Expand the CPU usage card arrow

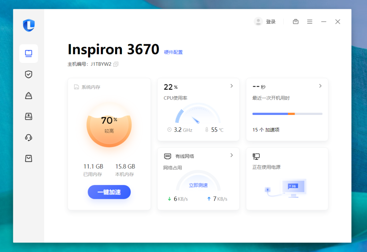click(232, 86)
